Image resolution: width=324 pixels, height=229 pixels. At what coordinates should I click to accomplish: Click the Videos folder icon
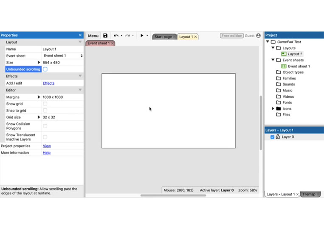click(279, 97)
